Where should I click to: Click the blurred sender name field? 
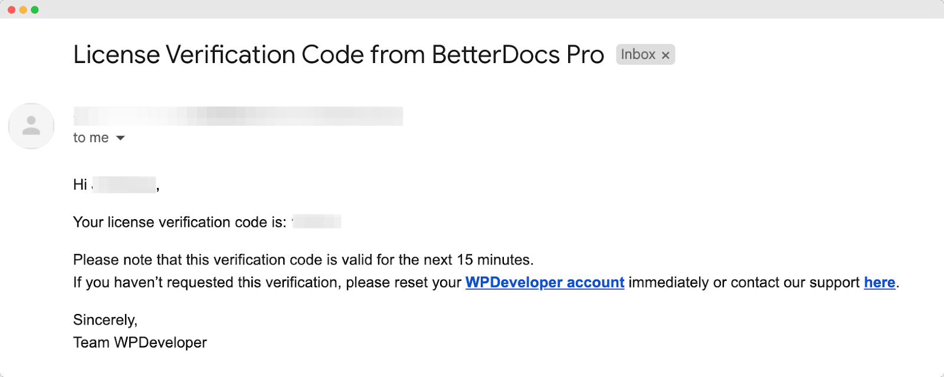[236, 115]
